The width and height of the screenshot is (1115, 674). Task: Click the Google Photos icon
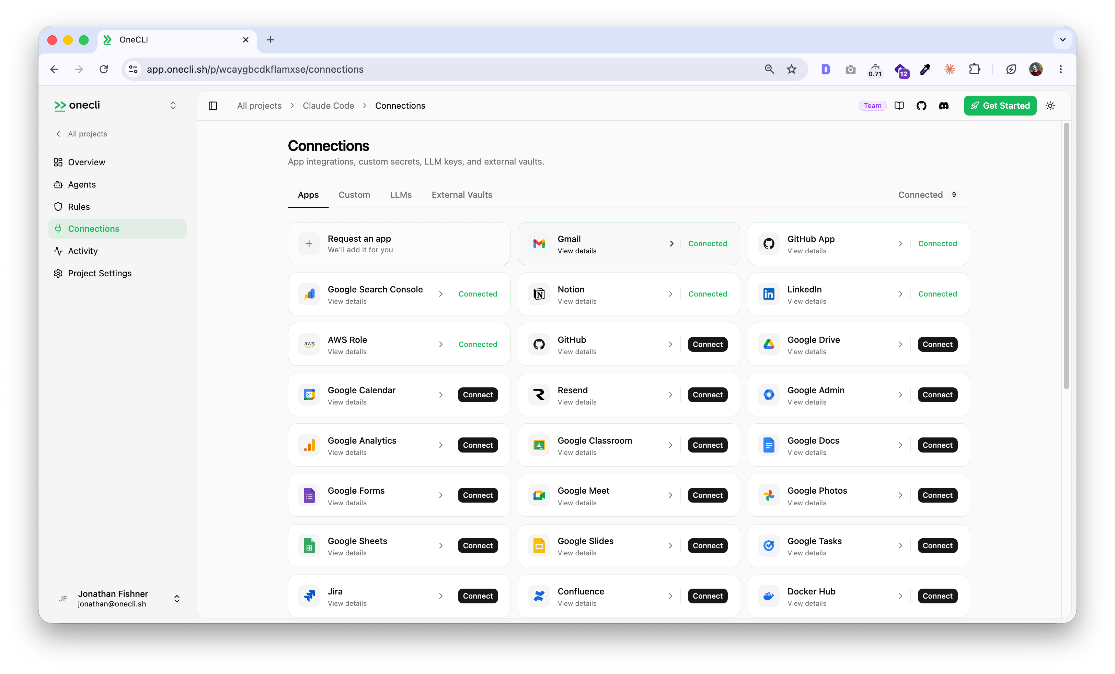[x=769, y=495]
